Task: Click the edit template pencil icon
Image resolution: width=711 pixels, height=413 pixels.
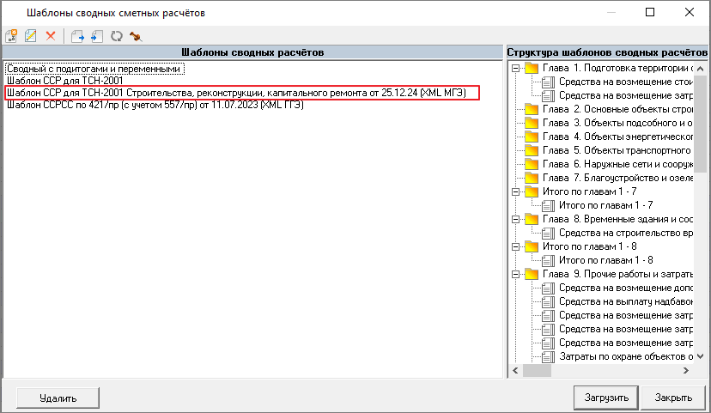Action: tap(31, 37)
